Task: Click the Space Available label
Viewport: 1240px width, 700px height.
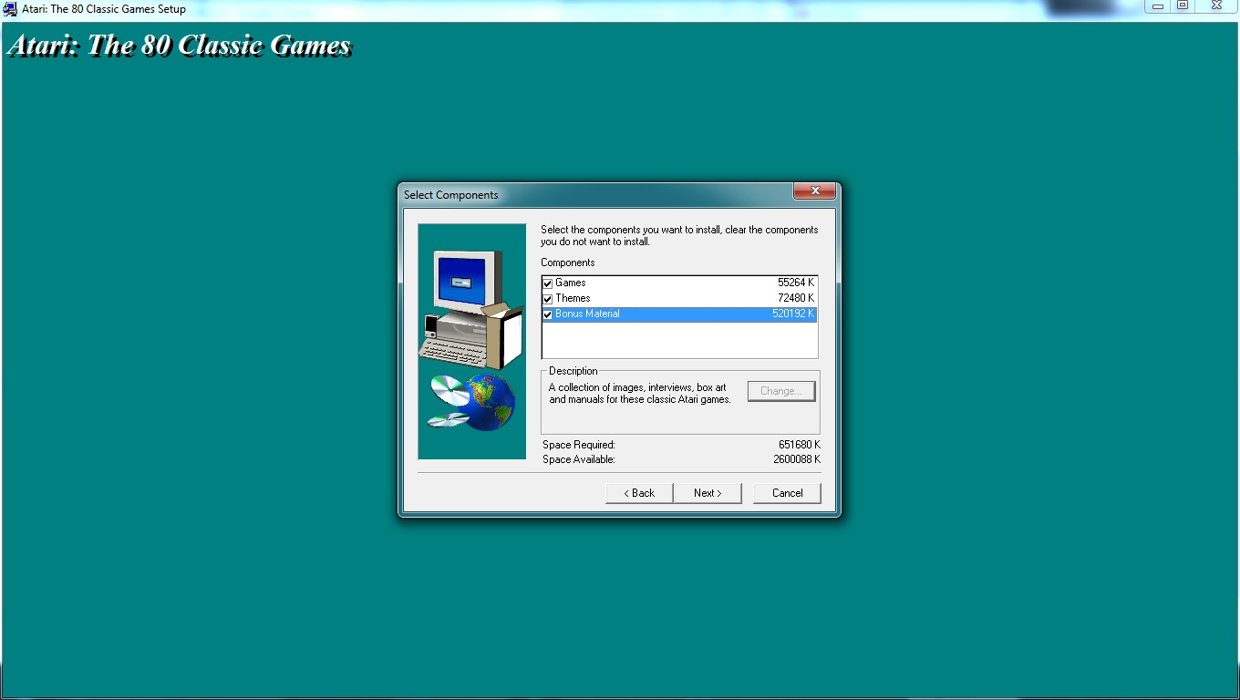Action: coord(579,459)
